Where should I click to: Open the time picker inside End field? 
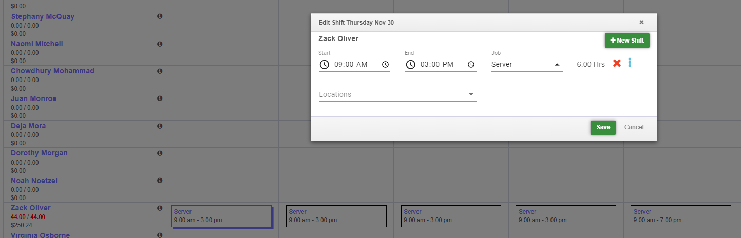[471, 65]
